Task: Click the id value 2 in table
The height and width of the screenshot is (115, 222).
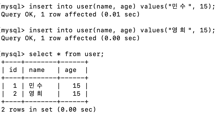Action: pos(15,94)
